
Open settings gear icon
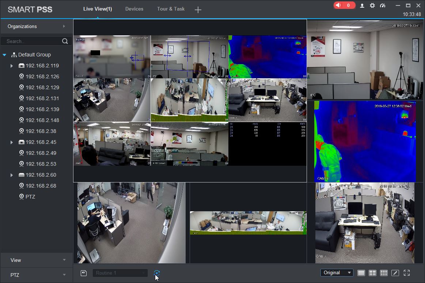372,5
